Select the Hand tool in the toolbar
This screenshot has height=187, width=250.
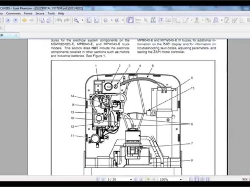pyautogui.click(x=130, y=20)
